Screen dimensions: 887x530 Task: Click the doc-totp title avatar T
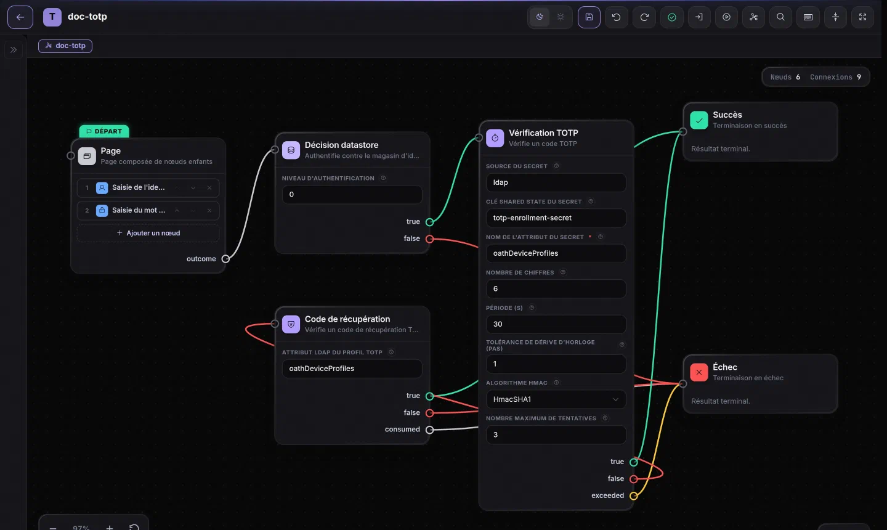[52, 17]
